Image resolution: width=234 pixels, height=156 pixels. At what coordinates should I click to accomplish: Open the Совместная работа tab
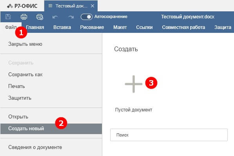click(x=183, y=27)
